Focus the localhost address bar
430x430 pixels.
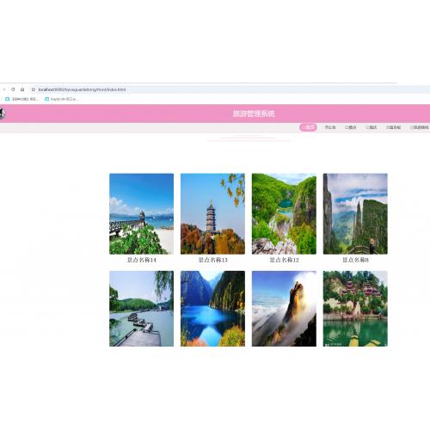pyautogui.click(x=230, y=89)
